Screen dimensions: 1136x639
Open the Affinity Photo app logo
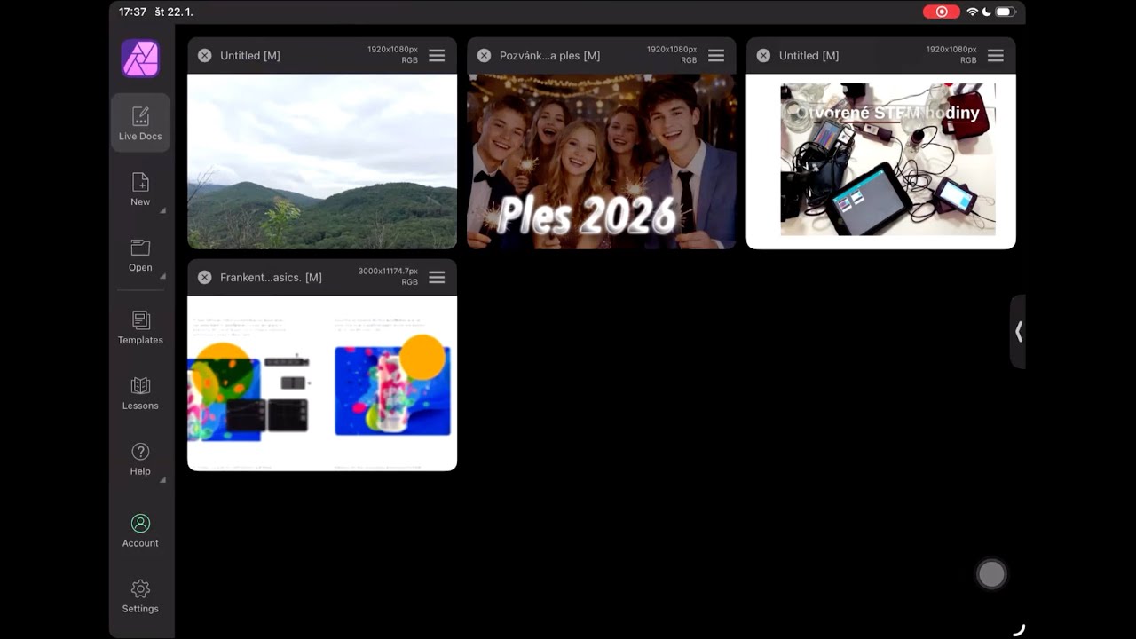coord(140,59)
